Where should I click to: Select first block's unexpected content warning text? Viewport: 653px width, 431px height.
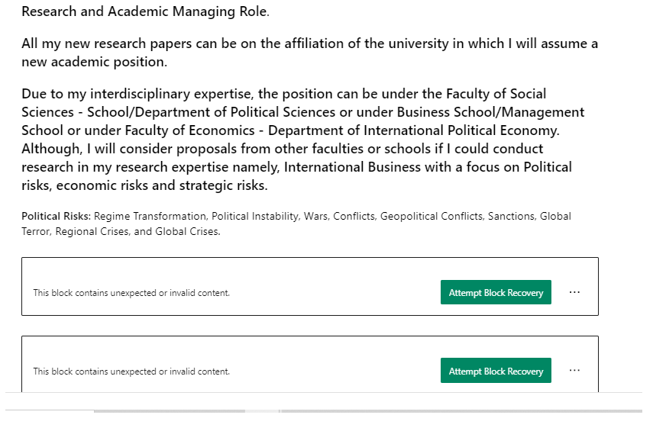pos(131,293)
